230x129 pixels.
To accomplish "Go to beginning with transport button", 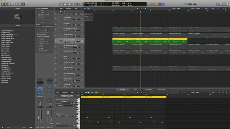I will point(69,4).
